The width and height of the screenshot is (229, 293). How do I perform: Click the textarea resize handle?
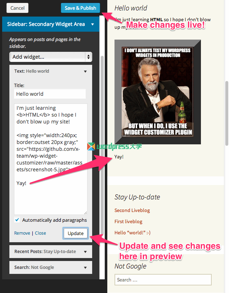(x=85, y=213)
